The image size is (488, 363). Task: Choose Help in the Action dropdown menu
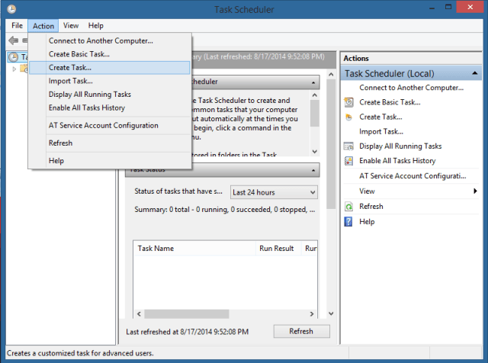110,161
